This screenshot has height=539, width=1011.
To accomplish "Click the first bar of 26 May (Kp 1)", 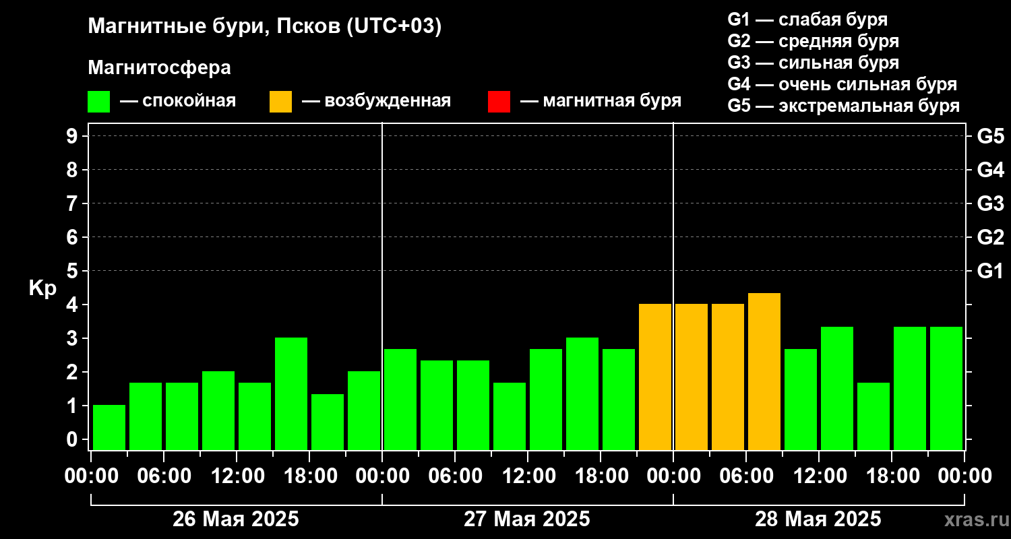I will pyautogui.click(x=109, y=427).
